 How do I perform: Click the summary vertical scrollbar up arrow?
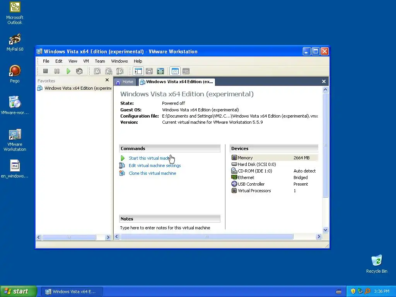[325, 89]
